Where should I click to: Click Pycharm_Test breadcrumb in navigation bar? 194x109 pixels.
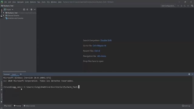click(8, 6)
